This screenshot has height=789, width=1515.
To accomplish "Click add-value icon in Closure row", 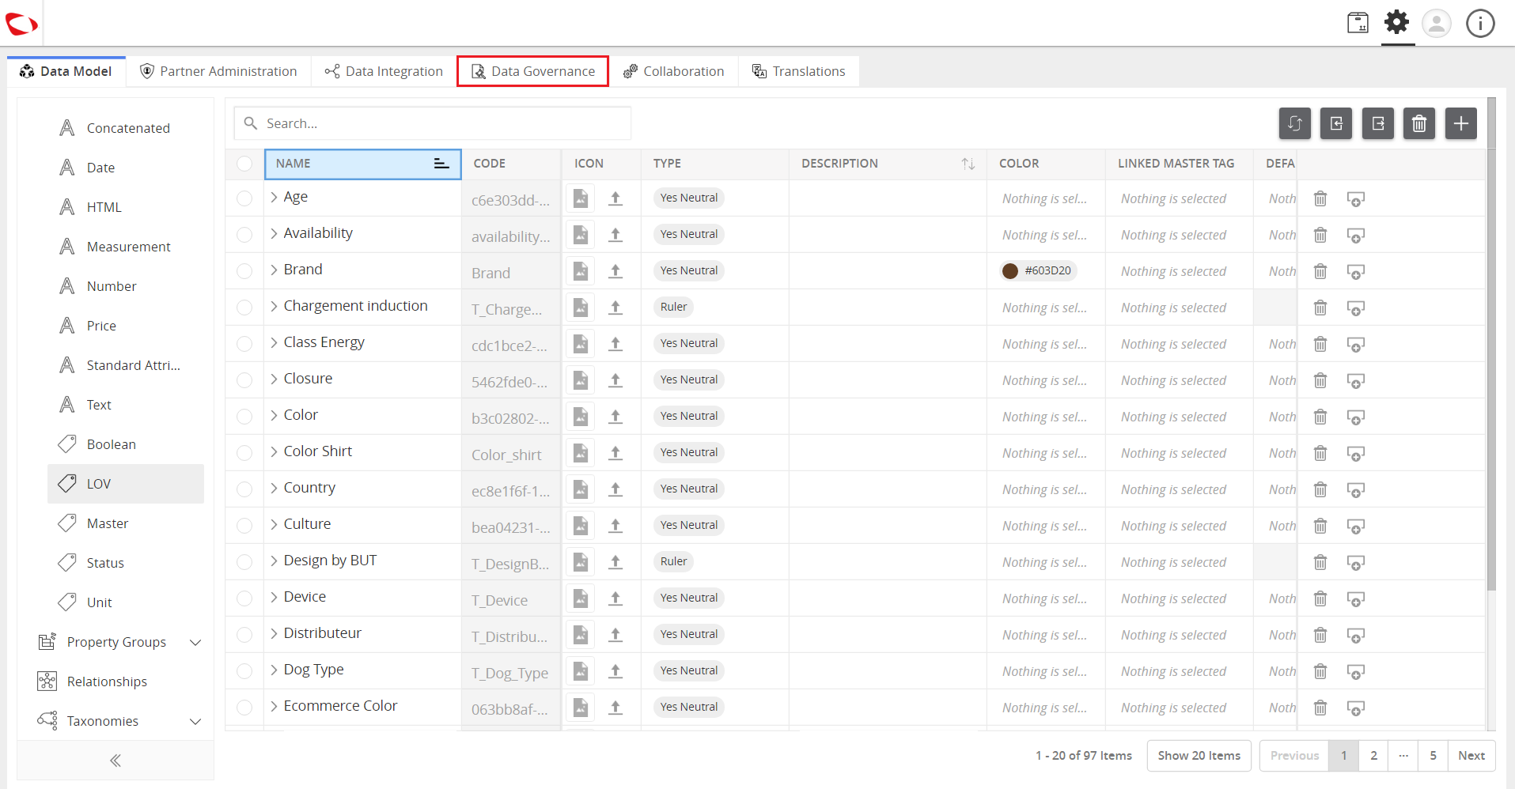I will tap(1355, 381).
